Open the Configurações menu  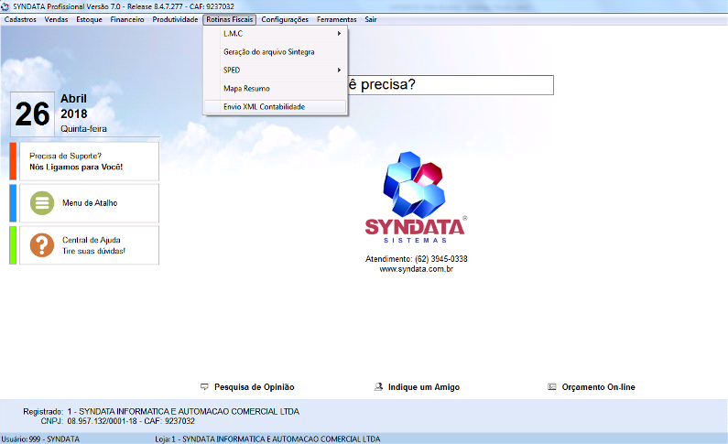click(x=285, y=19)
